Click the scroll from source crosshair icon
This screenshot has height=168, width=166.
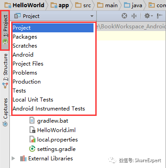124,16
